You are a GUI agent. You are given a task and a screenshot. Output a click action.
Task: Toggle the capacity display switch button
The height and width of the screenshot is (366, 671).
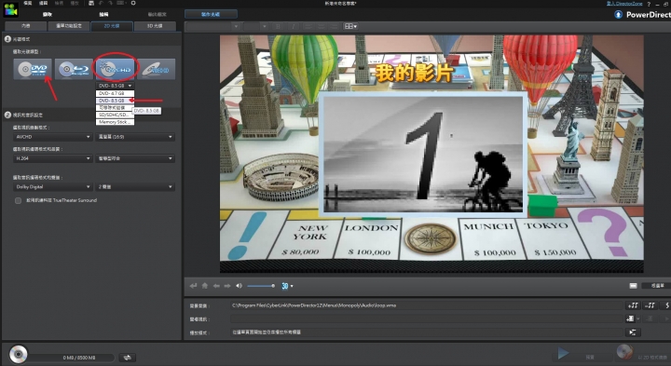pyautogui.click(x=127, y=358)
